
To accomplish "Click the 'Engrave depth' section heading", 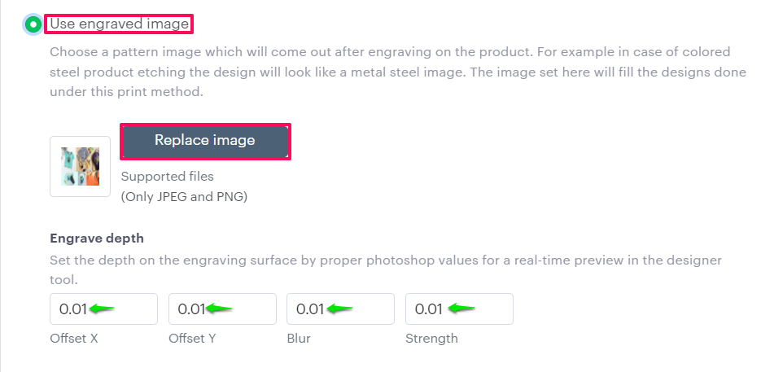I will [97, 239].
